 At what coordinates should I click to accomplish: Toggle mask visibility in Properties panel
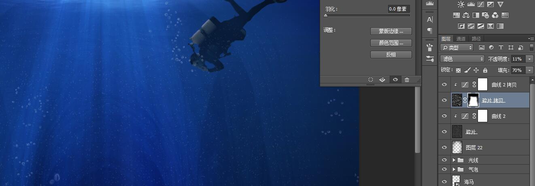(x=395, y=80)
